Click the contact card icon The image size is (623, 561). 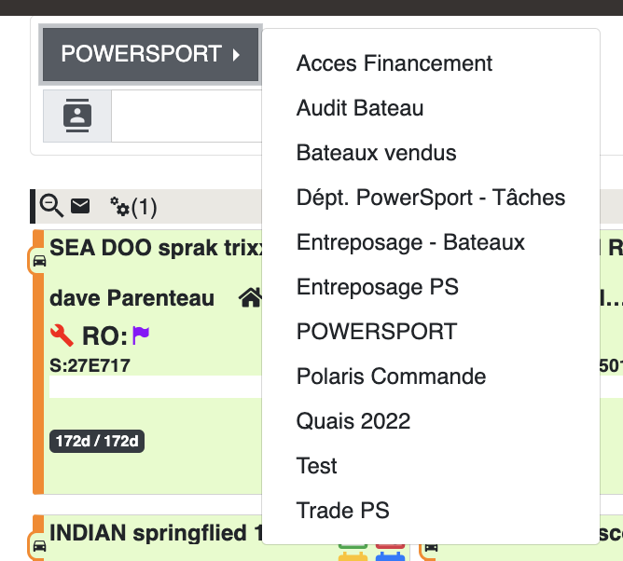point(77,116)
